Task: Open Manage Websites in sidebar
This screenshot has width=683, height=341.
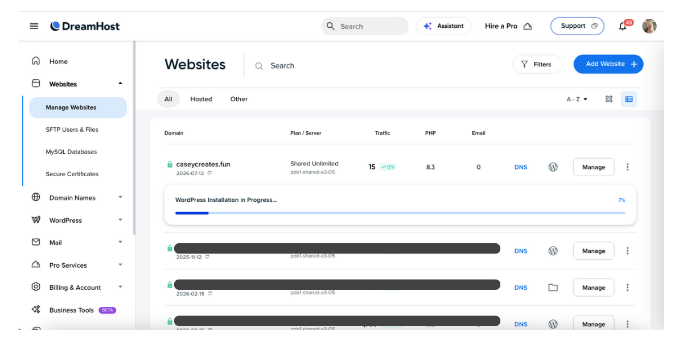Action: tap(78, 107)
